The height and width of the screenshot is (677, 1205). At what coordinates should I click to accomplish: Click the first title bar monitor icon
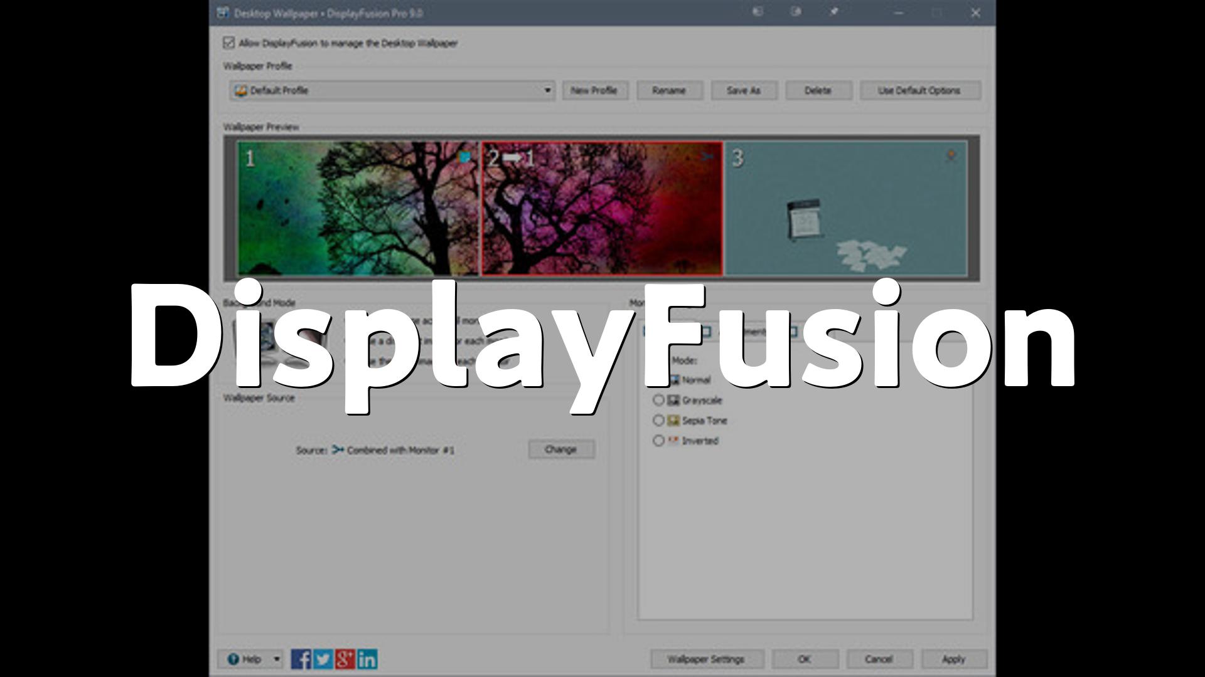(x=758, y=11)
